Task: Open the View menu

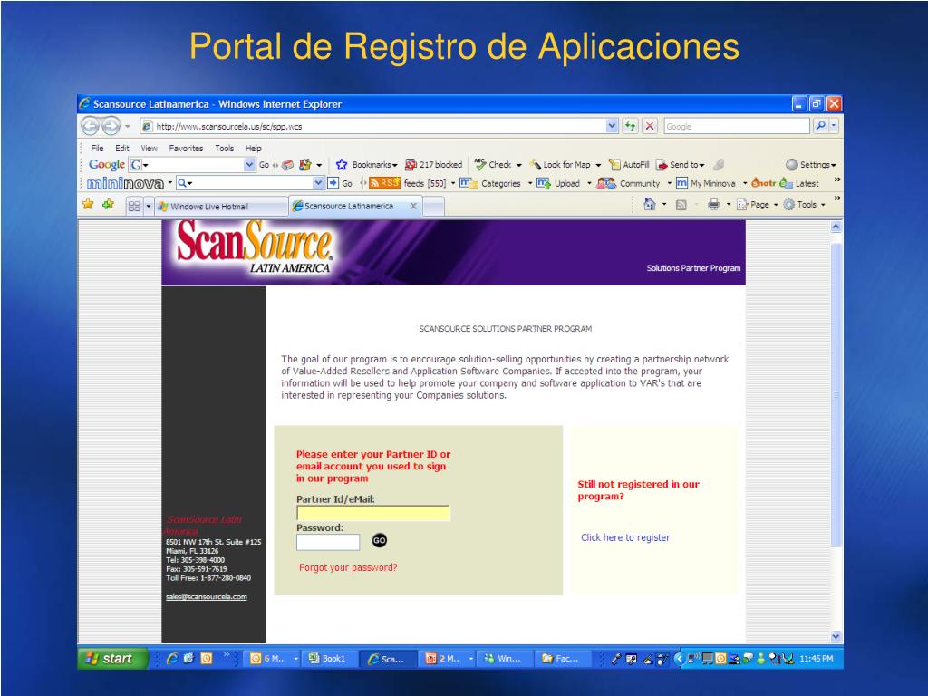Action: pyautogui.click(x=149, y=148)
